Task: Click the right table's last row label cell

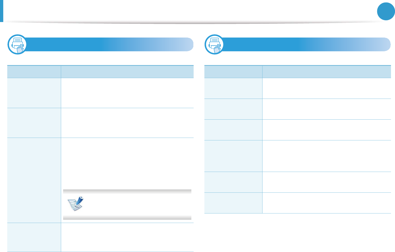Action: point(233,203)
